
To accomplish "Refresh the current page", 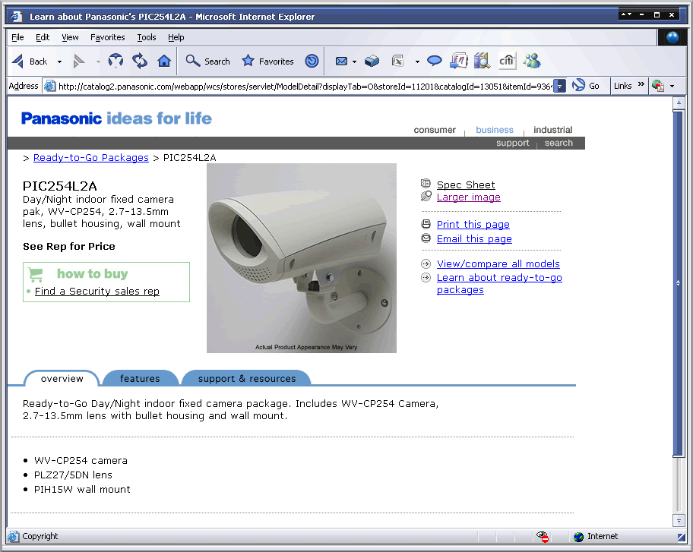I will (x=140, y=61).
